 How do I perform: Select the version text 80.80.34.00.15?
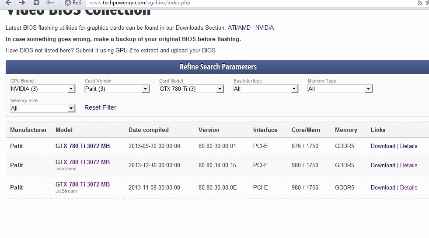tap(217, 165)
